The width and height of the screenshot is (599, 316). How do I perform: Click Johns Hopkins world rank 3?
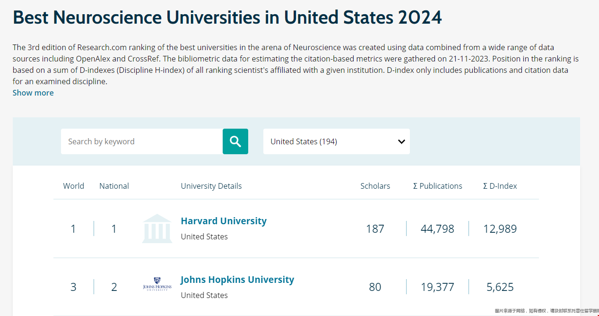[x=73, y=287]
